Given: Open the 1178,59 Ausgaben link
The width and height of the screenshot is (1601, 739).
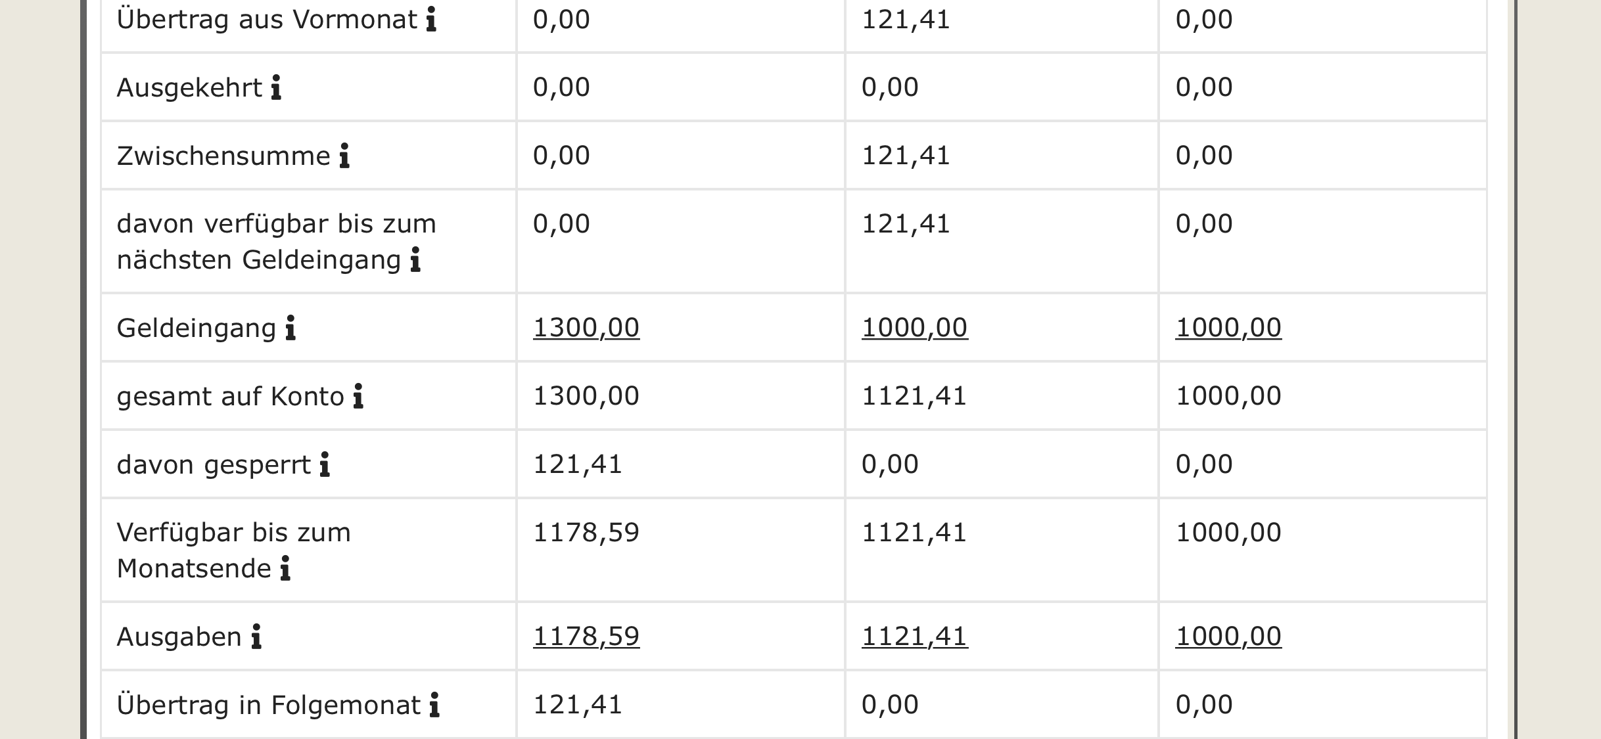Looking at the screenshot, I should tap(586, 637).
